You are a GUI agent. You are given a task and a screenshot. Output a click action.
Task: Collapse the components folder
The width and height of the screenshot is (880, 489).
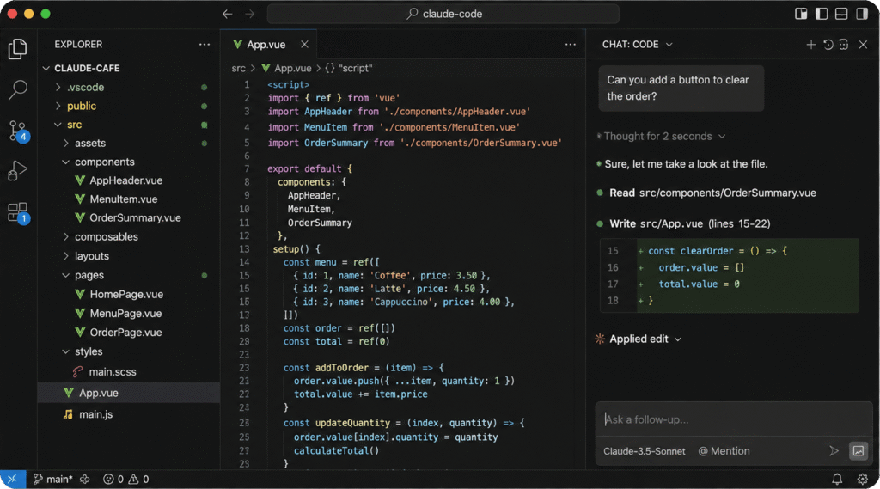tap(66, 162)
